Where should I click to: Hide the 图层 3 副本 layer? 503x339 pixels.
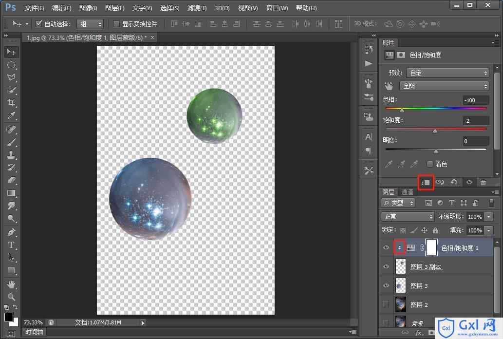pyautogui.click(x=386, y=266)
